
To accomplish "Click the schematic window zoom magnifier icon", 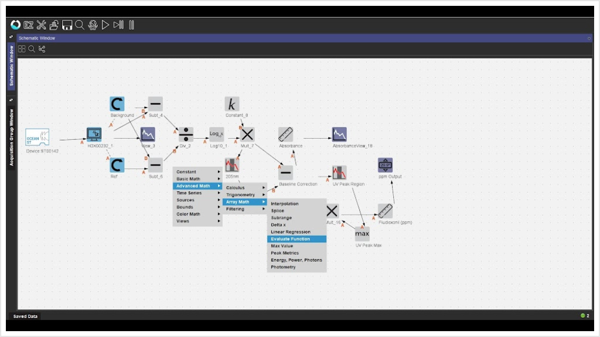I will [32, 49].
